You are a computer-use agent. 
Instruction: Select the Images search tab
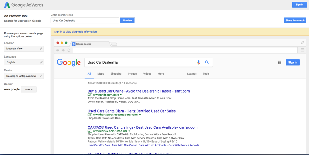pyautogui.click(x=132, y=74)
